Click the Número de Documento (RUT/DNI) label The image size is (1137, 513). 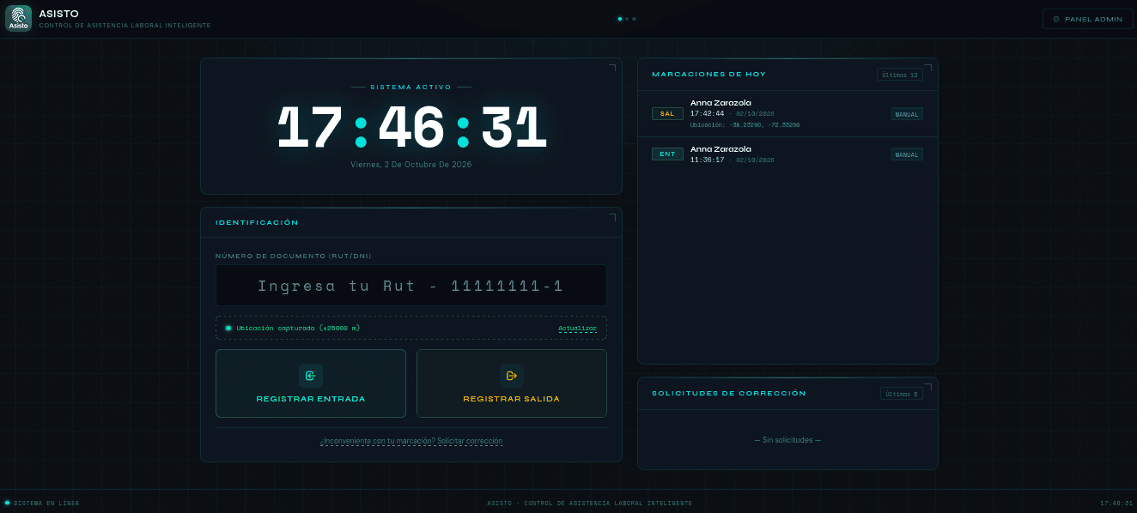[x=293, y=256]
